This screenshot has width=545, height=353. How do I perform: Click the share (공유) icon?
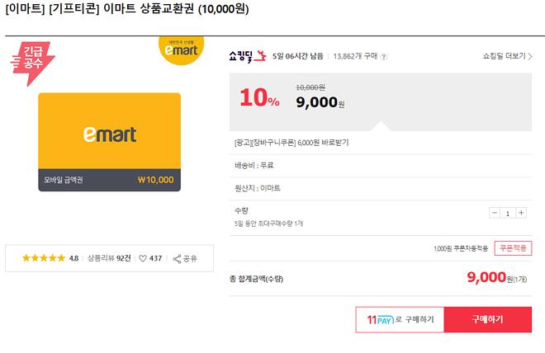pos(177,258)
